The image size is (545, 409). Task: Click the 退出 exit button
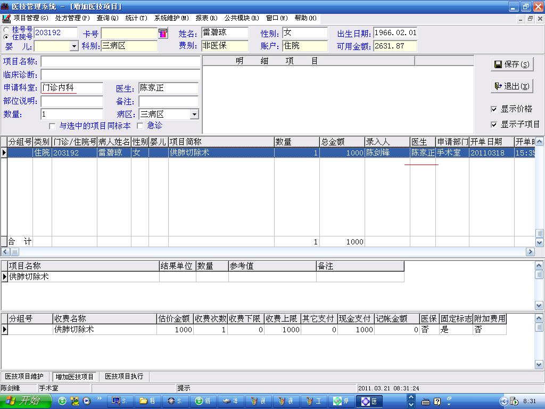click(x=511, y=86)
